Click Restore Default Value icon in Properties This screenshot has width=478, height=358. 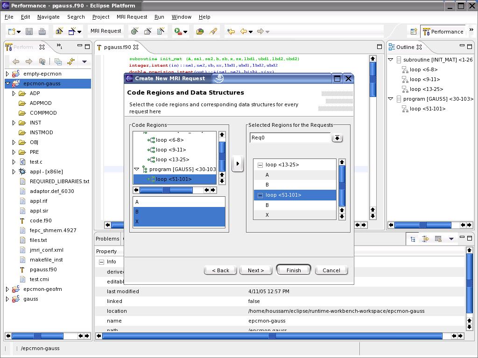438,239
